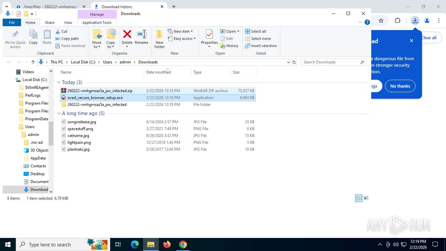Open Videos in navigation pane
Image resolution: width=446 pixels, height=251 pixels.
(x=26, y=72)
